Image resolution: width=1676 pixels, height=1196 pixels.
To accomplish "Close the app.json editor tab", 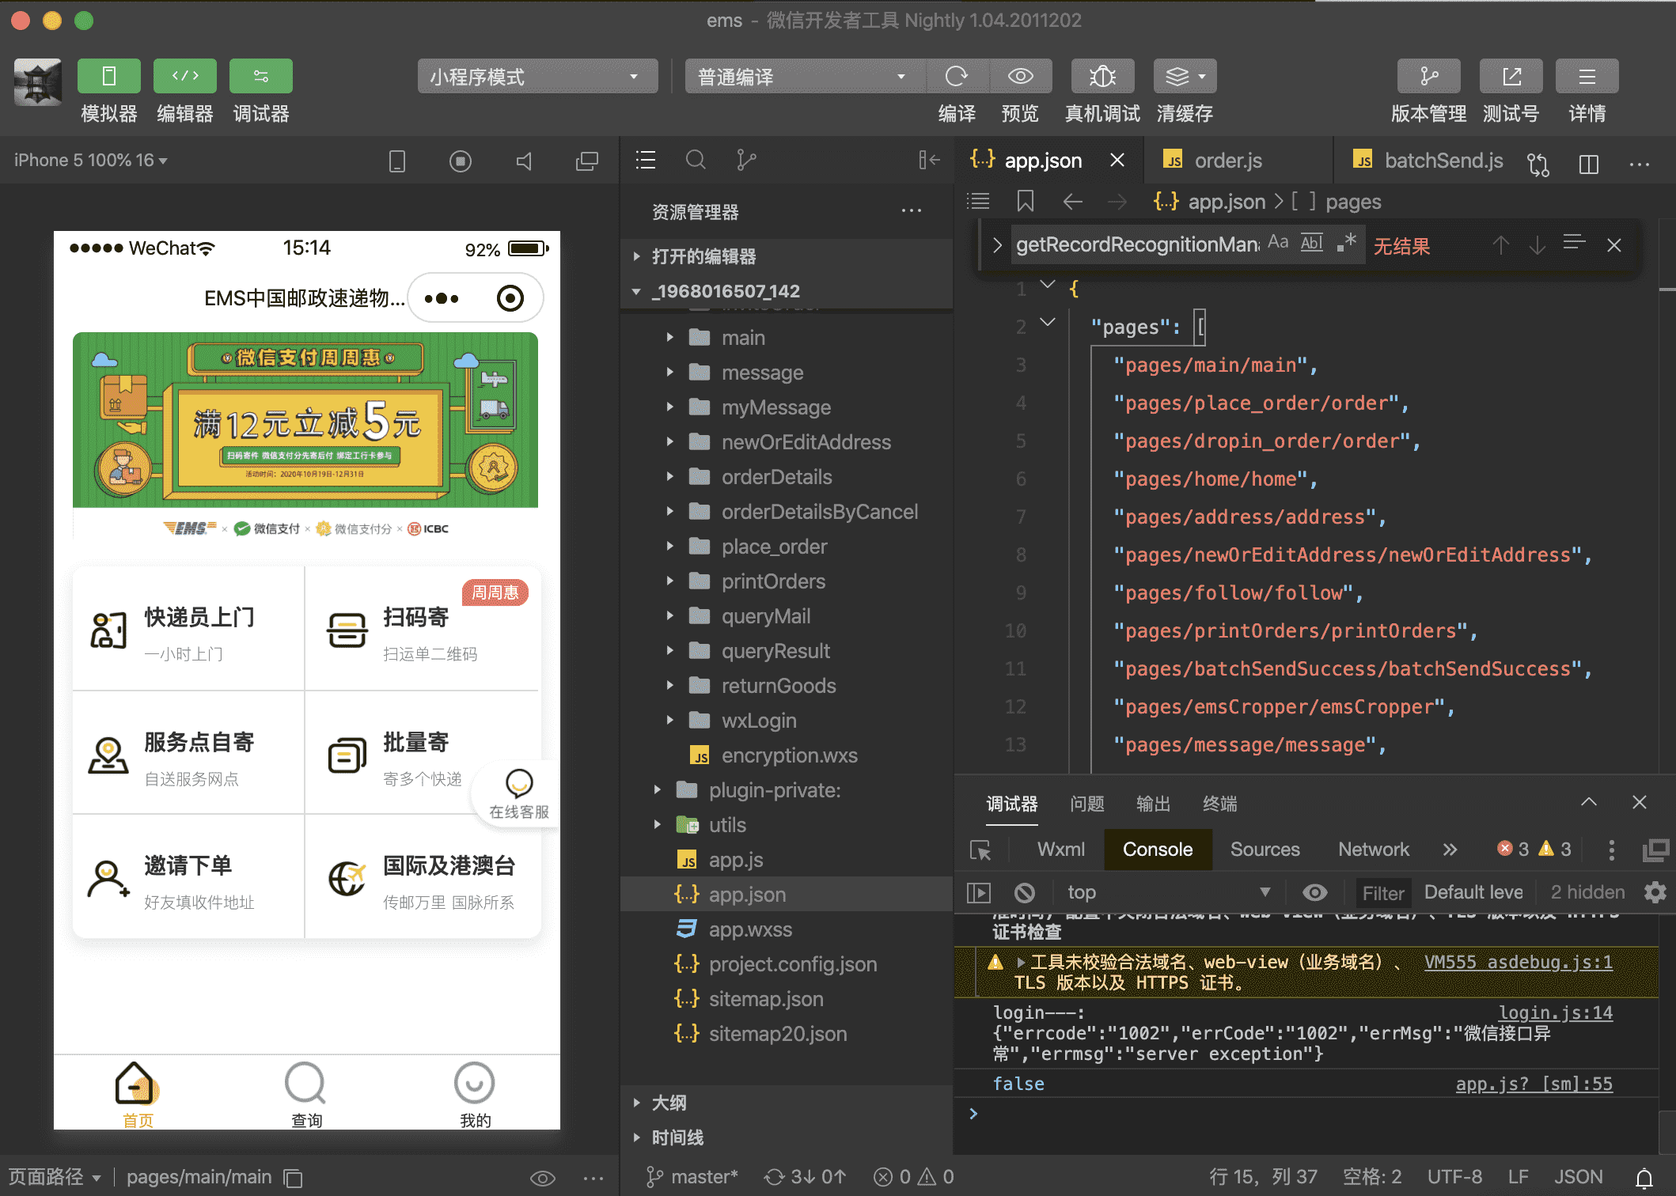I will pyautogui.click(x=1117, y=161).
